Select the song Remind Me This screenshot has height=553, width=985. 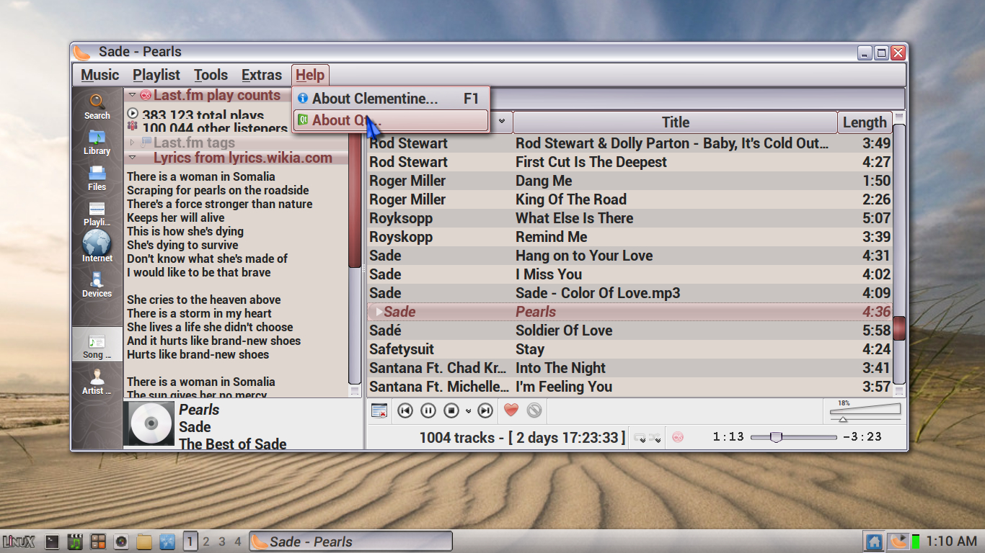pos(630,237)
